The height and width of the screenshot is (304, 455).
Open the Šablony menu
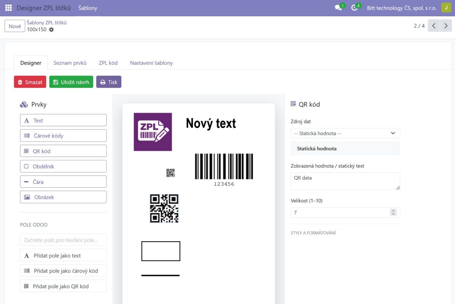coord(88,8)
